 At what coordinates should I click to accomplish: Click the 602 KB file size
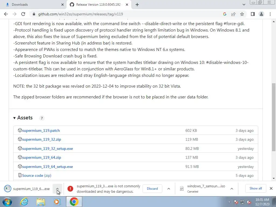[x=191, y=131]
